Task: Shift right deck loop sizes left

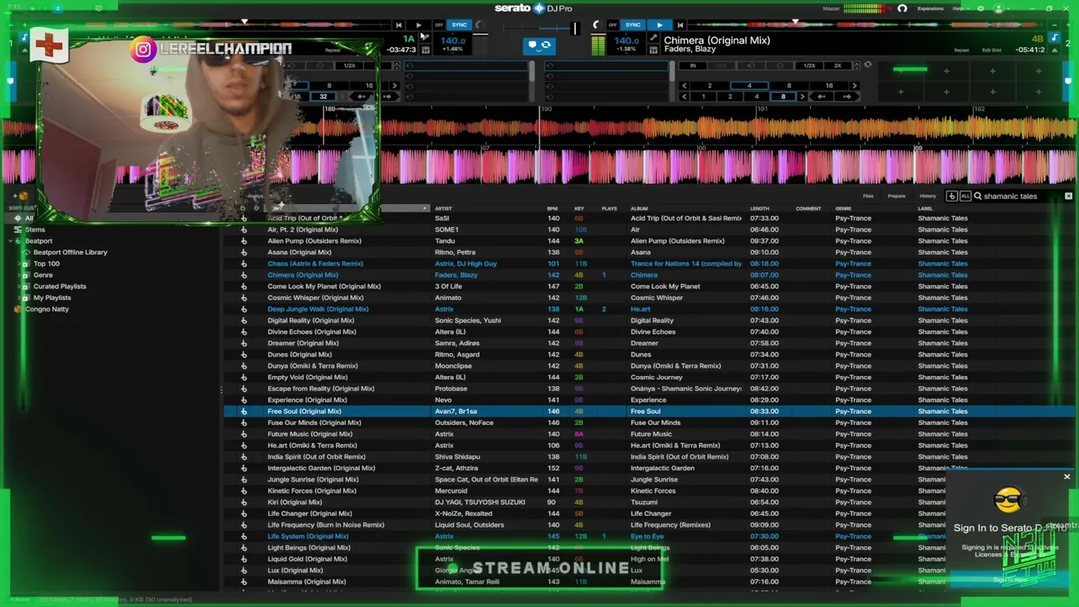Action: click(684, 86)
